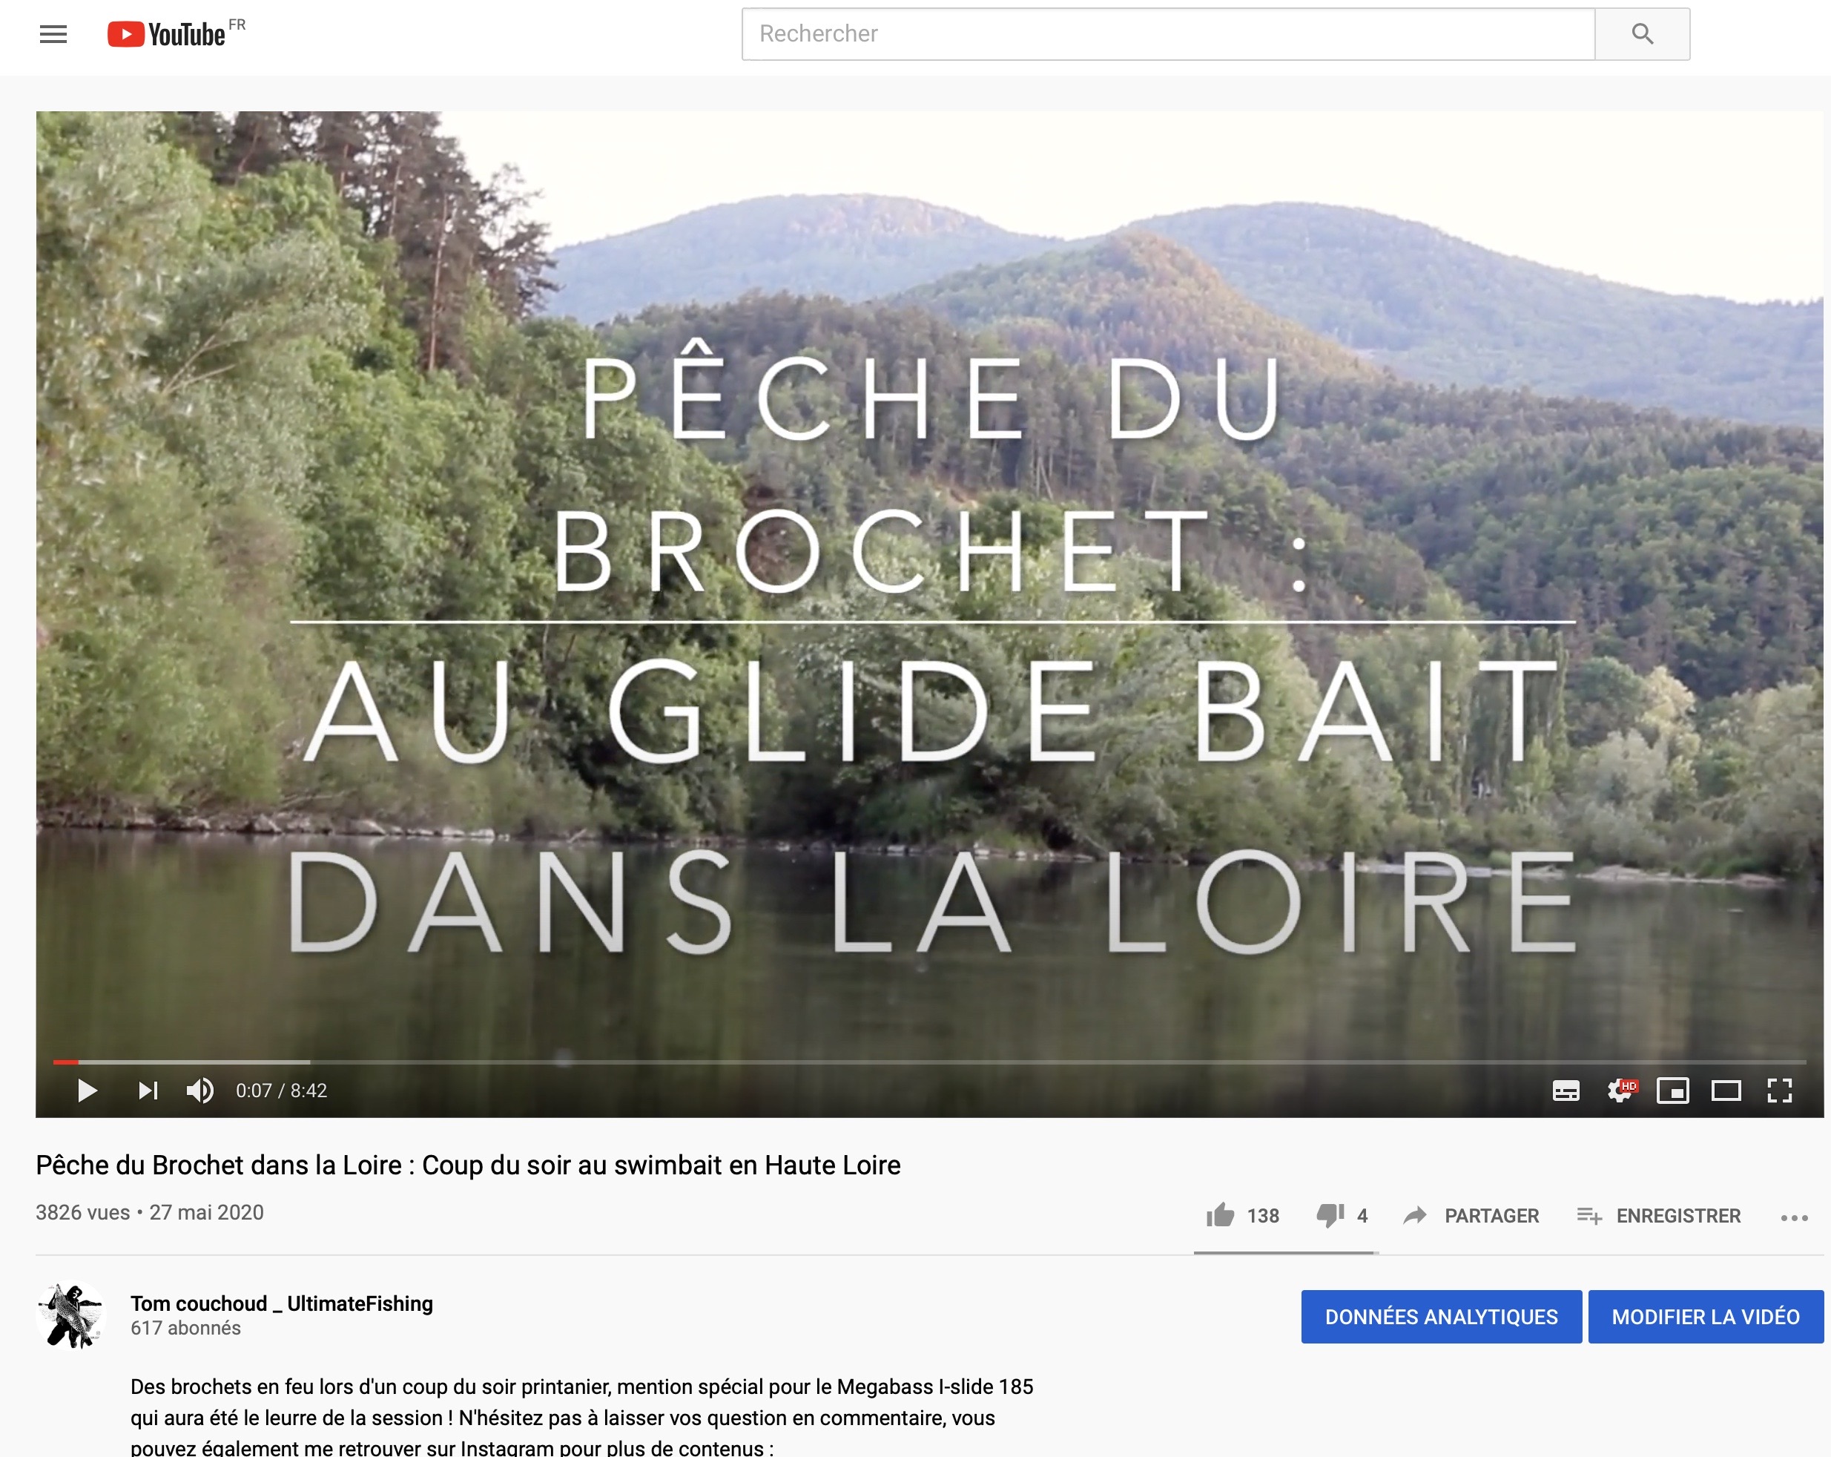Toggle subtitles on the player
Viewport: 1831px width, 1457px height.
(x=1566, y=1090)
